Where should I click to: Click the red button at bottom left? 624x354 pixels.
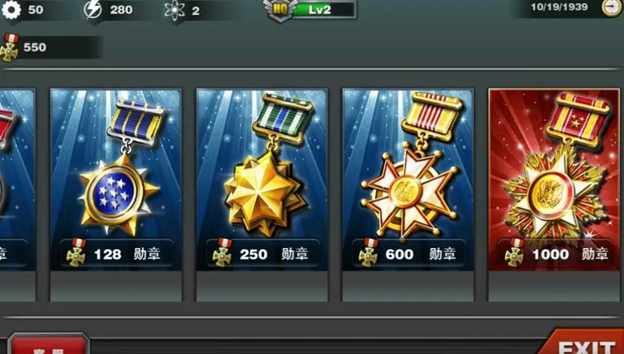48,344
